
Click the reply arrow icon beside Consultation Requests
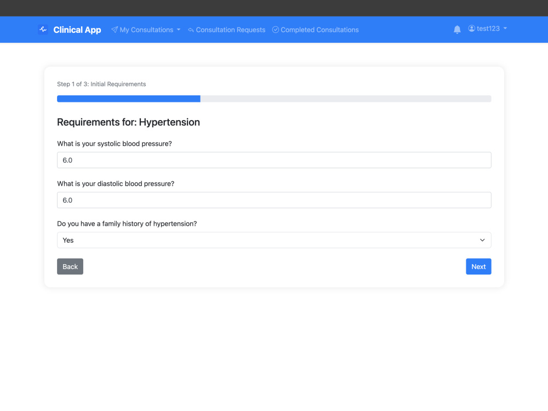point(191,30)
